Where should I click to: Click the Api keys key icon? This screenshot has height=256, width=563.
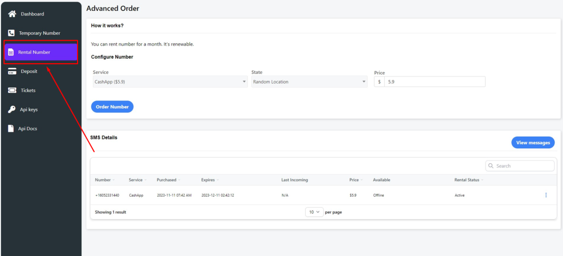coord(12,109)
